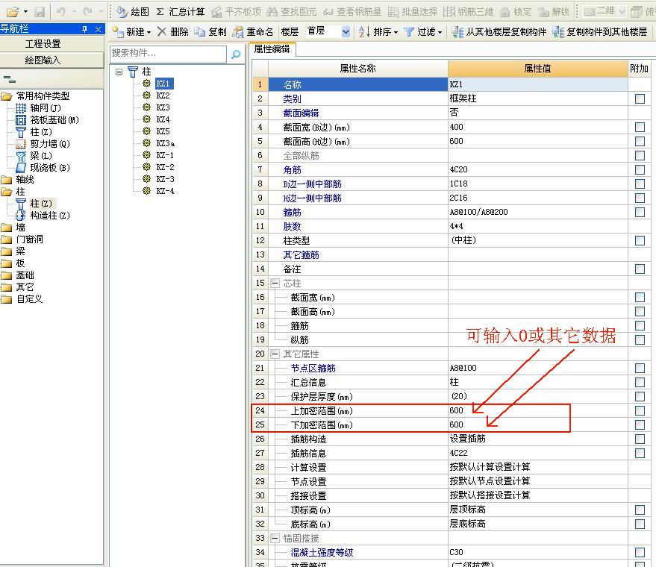Click the 搜索构件 search field
Viewport: 656px width, 567px height.
(x=168, y=54)
